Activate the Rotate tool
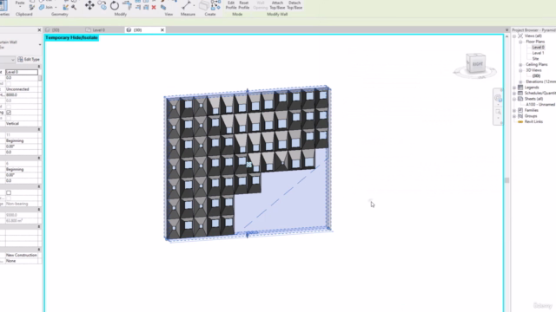 114,6
